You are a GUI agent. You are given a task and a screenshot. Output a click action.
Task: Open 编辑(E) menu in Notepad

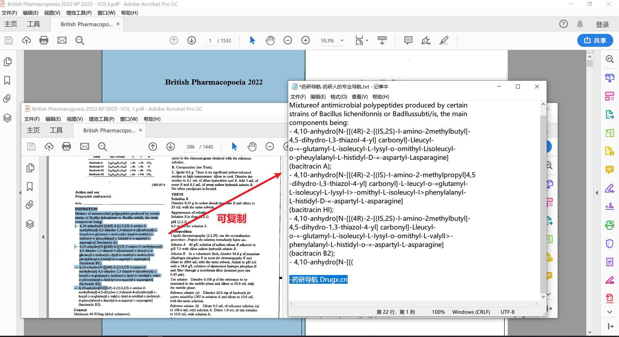coord(318,97)
